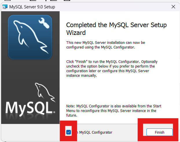
Task: Close the MySQL Server 9.0 Setup window
Action: tap(173, 7)
